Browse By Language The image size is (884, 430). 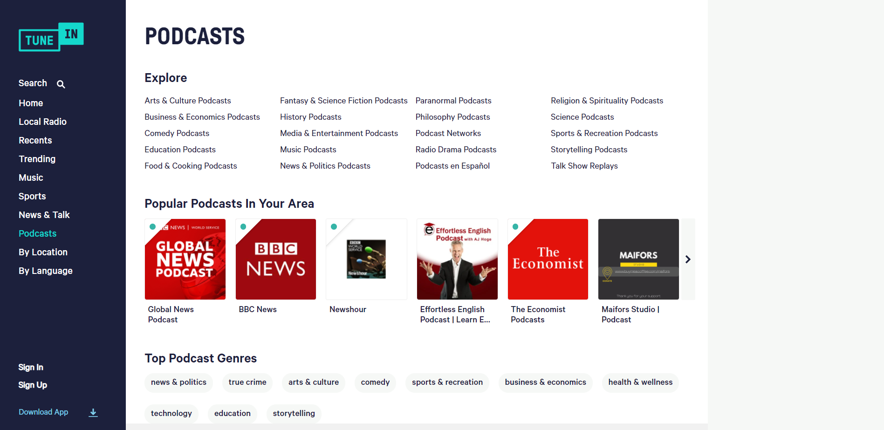[45, 271]
